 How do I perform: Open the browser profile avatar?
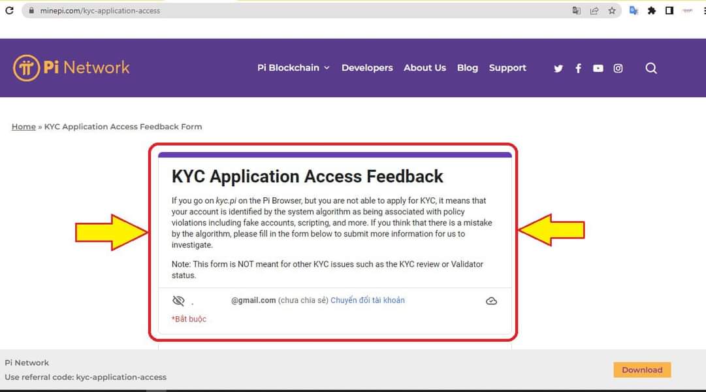click(x=687, y=10)
